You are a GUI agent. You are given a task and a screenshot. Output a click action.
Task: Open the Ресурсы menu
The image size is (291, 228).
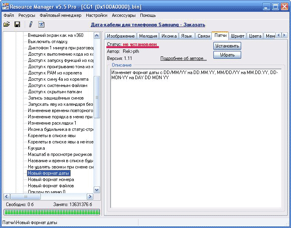[x=27, y=15]
